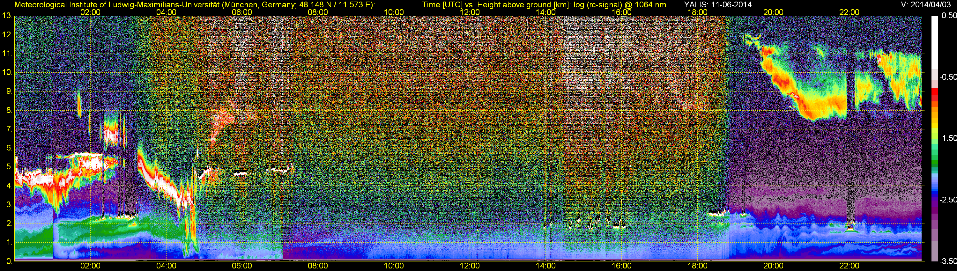Select the -2.50 color scale label
Viewport: 957px width, 271px height.
pyautogui.click(x=948, y=200)
